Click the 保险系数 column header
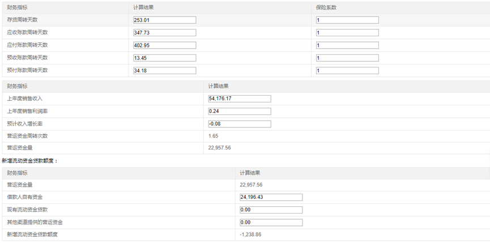This screenshot has height=243, width=490. [326, 7]
